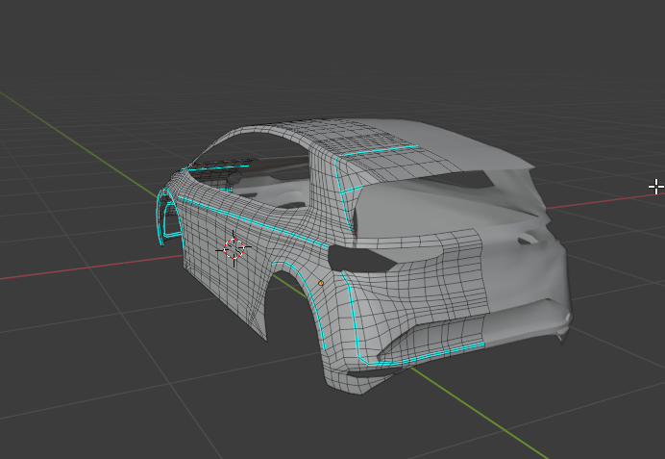The image size is (665, 459).
Task: Click the red-white 3D cursor on the car door
Action: pyautogui.click(x=234, y=249)
